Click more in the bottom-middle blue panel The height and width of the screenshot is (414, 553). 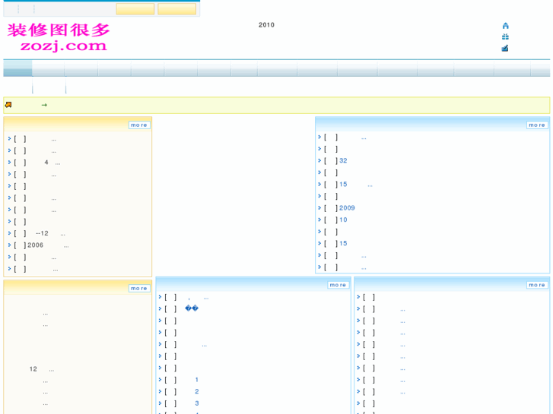(x=338, y=285)
